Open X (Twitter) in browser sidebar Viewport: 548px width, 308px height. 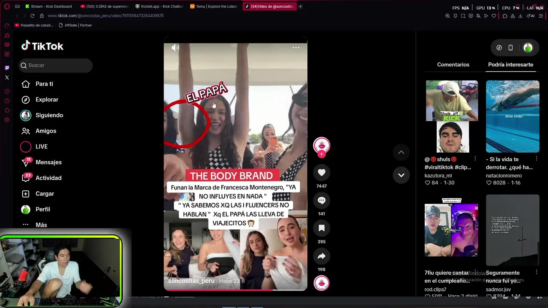point(7,77)
